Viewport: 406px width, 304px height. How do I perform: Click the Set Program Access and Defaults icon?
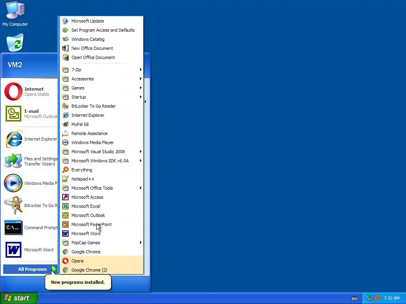(65, 30)
